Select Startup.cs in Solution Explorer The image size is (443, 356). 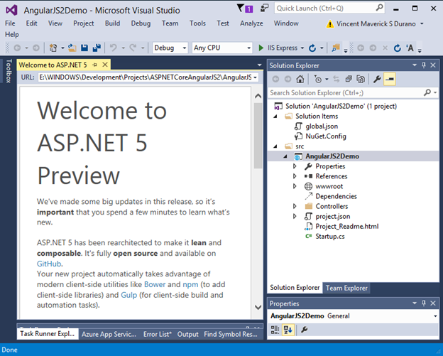coord(329,237)
